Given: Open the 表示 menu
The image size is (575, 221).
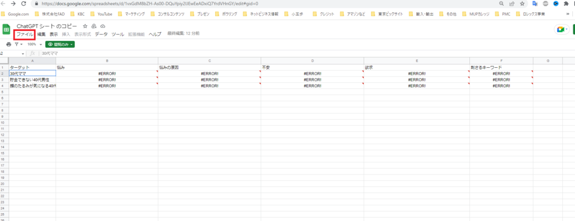Looking at the screenshot, I should pyautogui.click(x=54, y=34).
